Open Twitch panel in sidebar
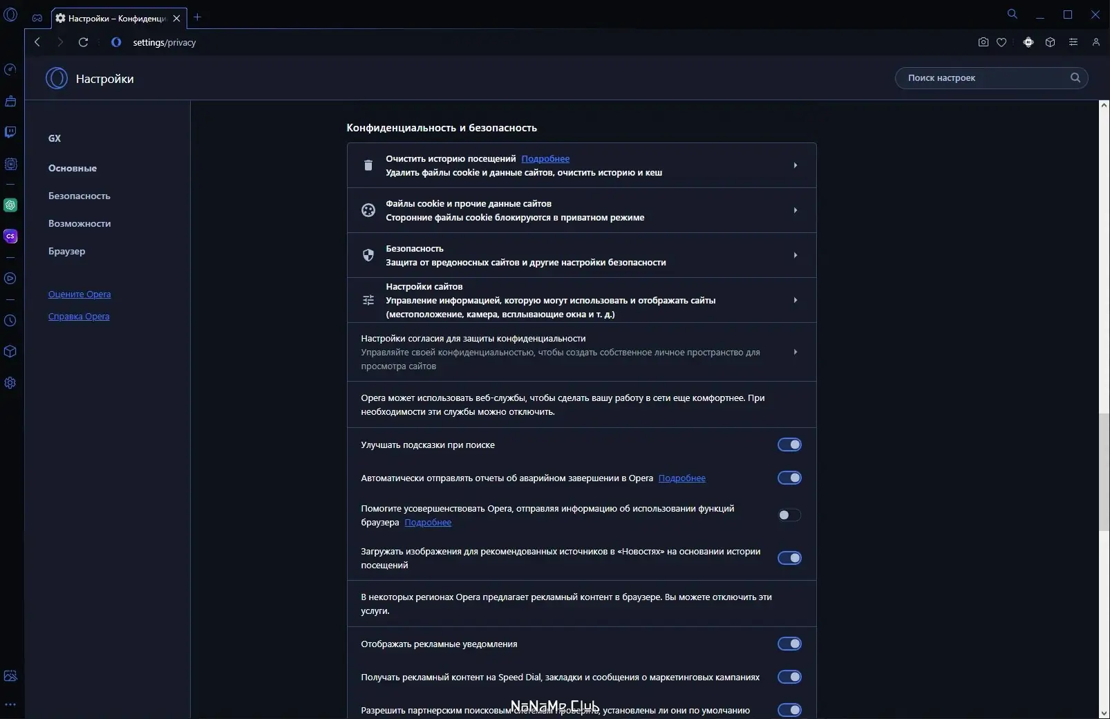The height and width of the screenshot is (719, 1110). point(10,132)
